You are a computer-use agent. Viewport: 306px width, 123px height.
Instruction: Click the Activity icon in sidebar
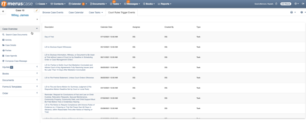[3, 40]
